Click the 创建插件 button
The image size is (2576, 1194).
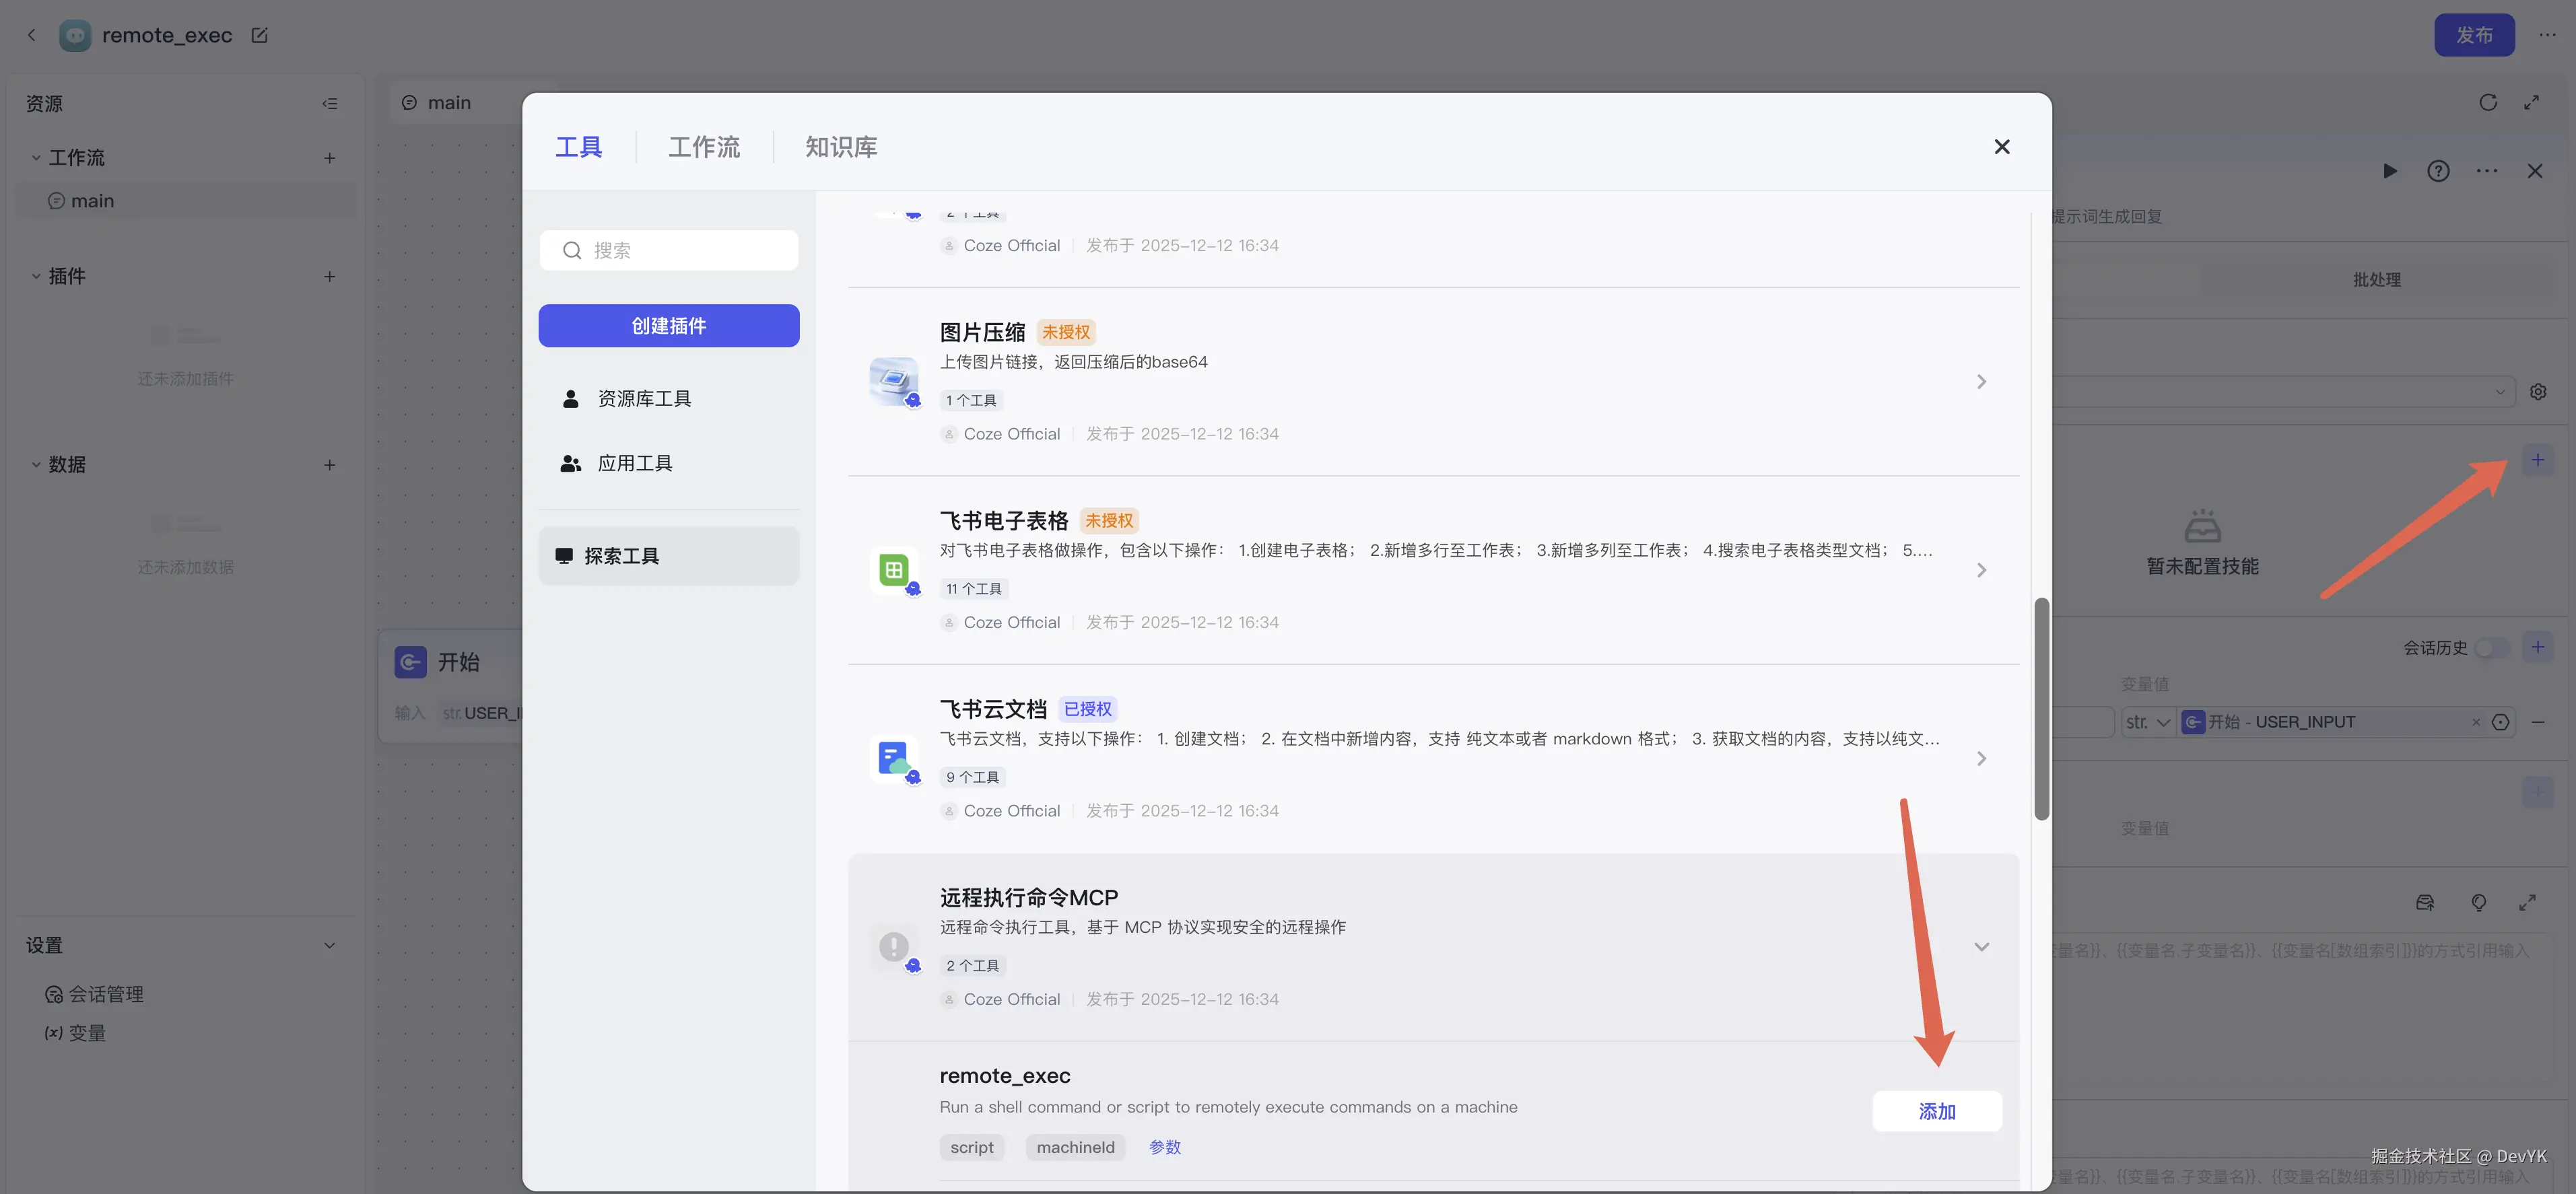[668, 326]
